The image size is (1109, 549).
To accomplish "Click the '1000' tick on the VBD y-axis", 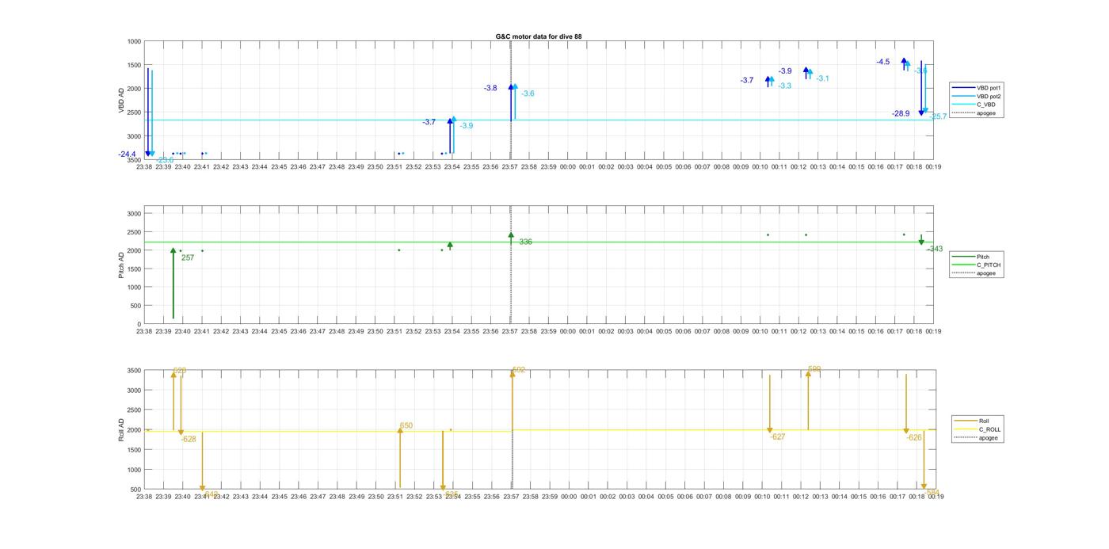I will 134,41.
